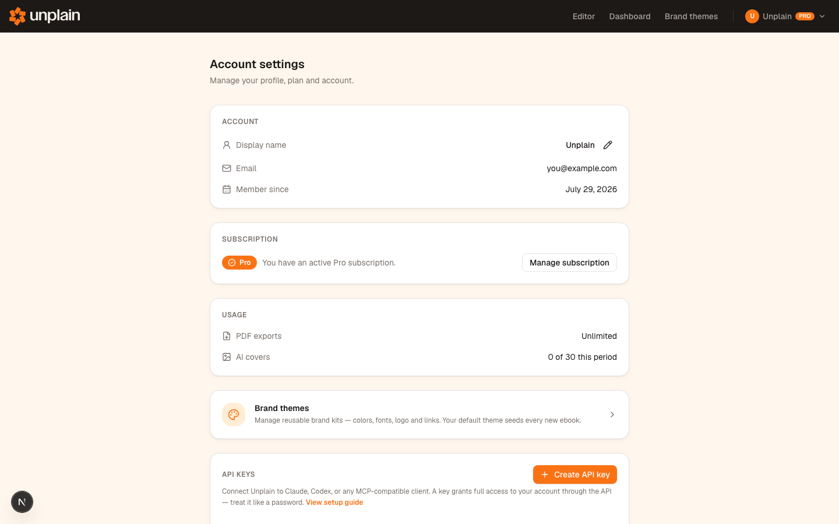Screen dimensions: 839x524
Task: Click the orange Pro subscription badge
Action: [239, 263]
